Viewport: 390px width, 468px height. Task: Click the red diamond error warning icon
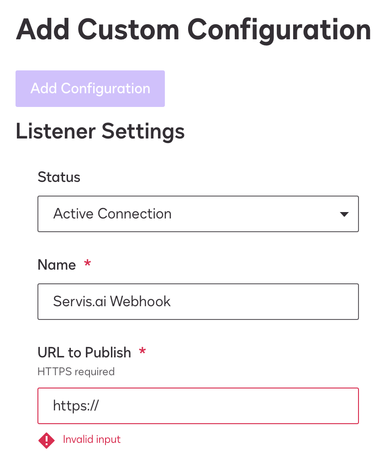47,440
